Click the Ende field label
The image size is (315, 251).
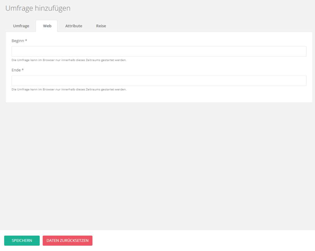[16, 70]
